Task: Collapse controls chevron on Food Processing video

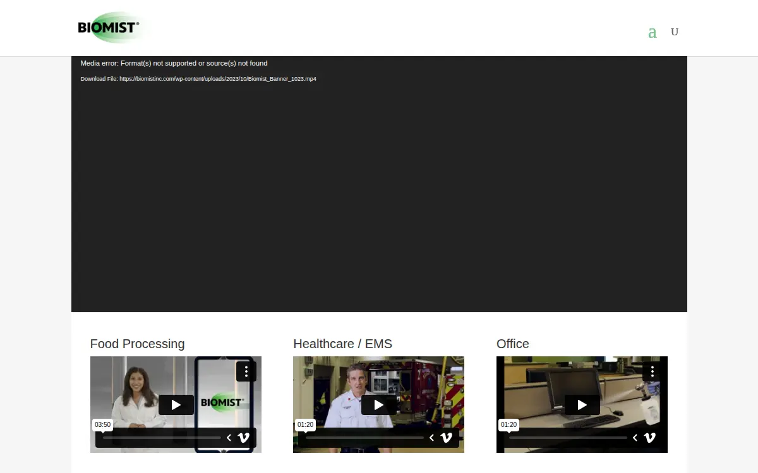Action: point(229,438)
